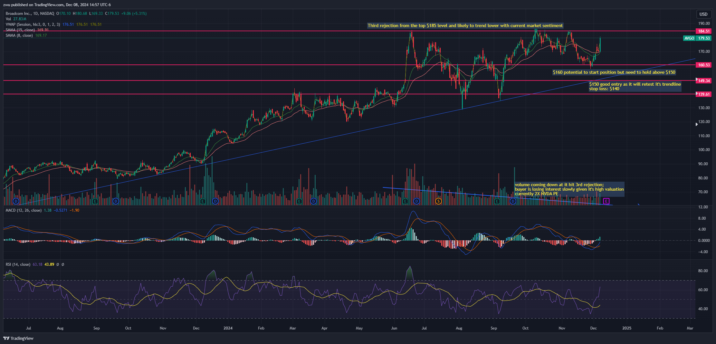Select the dividend marker in late March 2024
The image size is (716, 344).
[x=313, y=201]
